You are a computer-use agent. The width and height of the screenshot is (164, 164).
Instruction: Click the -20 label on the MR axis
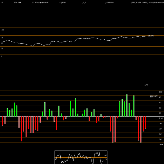(x=160, y=124)
